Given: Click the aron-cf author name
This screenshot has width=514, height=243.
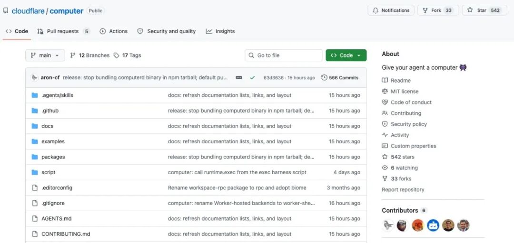Looking at the screenshot, I should click(x=50, y=78).
